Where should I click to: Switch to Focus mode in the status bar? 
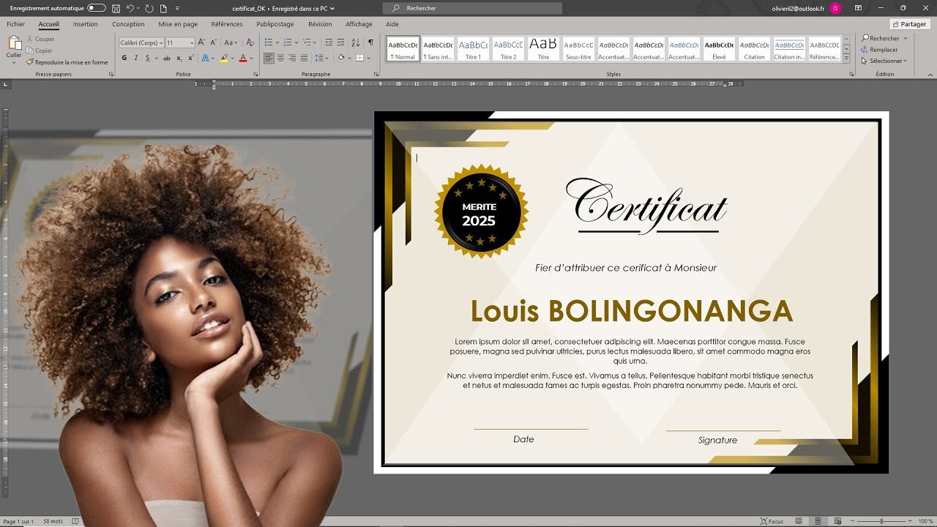[x=772, y=521]
